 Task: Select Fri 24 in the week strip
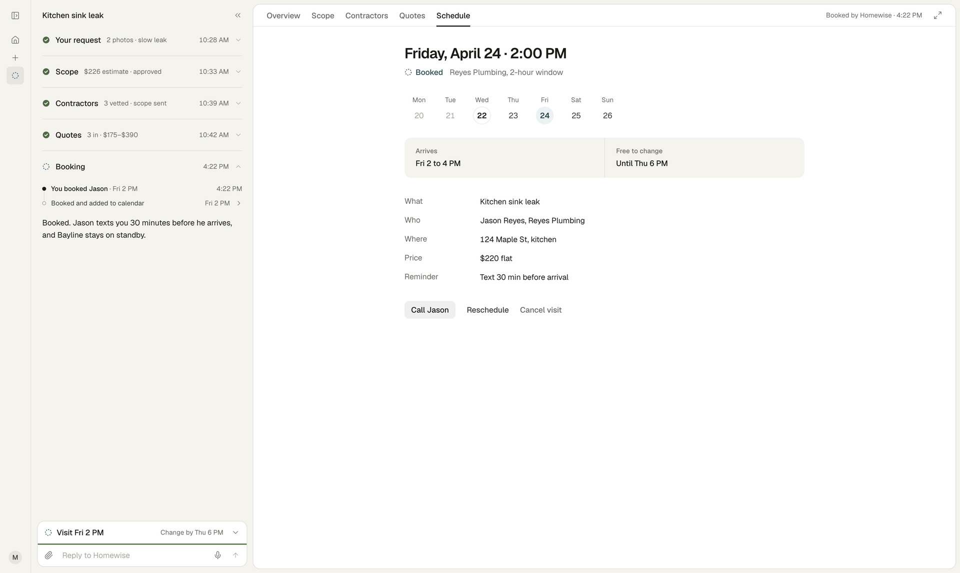[544, 115]
